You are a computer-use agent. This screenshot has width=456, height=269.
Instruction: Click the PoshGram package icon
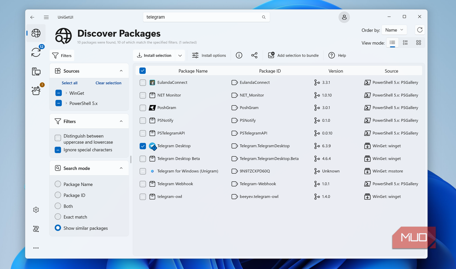click(x=152, y=108)
